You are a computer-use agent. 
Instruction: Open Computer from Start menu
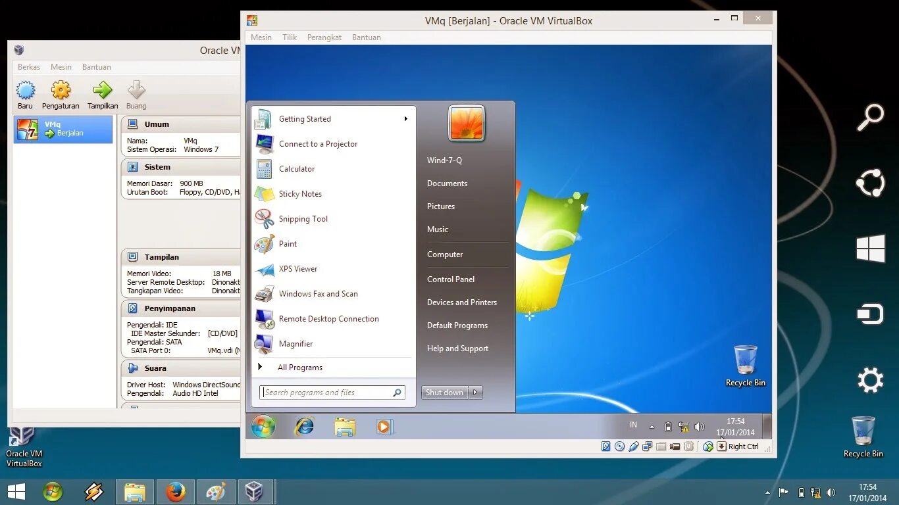(445, 254)
